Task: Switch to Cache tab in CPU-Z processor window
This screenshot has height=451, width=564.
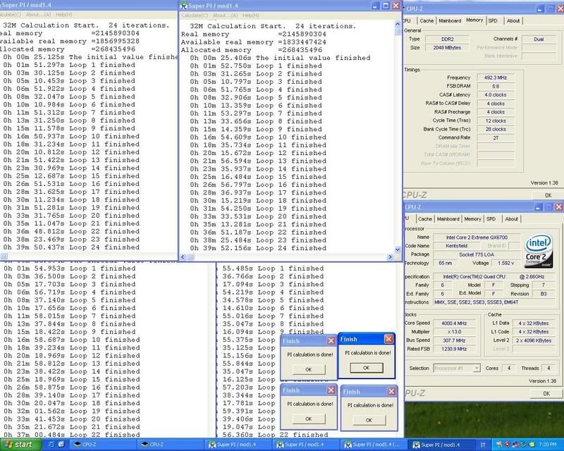Action: (x=425, y=218)
